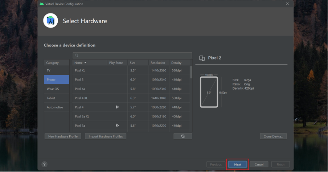Click the 1080x2220 resolution cell

click(x=159, y=126)
